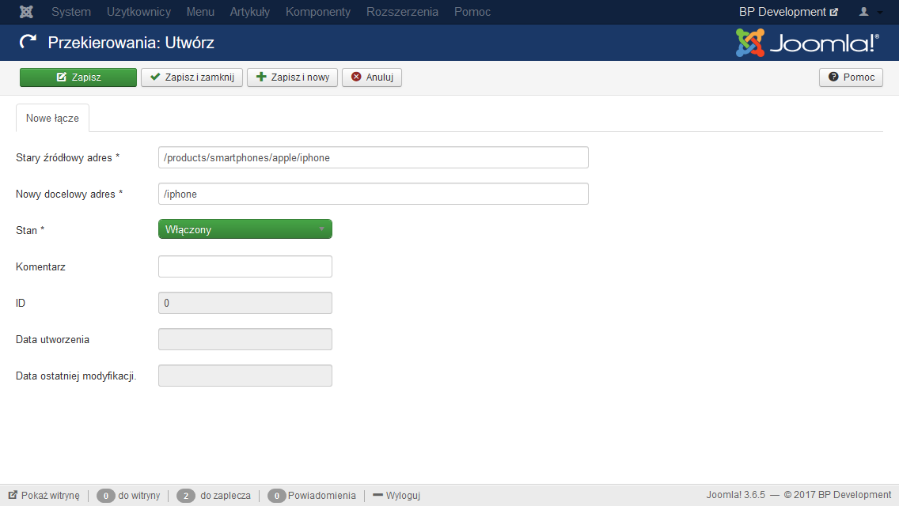Viewport: 899px width, 506px height.
Task: Click the redirect arrow icon beside page title
Action: point(28,43)
